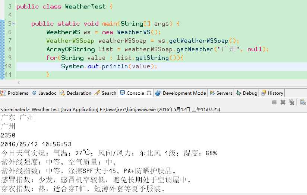Click the Problems tab icon

3,93
